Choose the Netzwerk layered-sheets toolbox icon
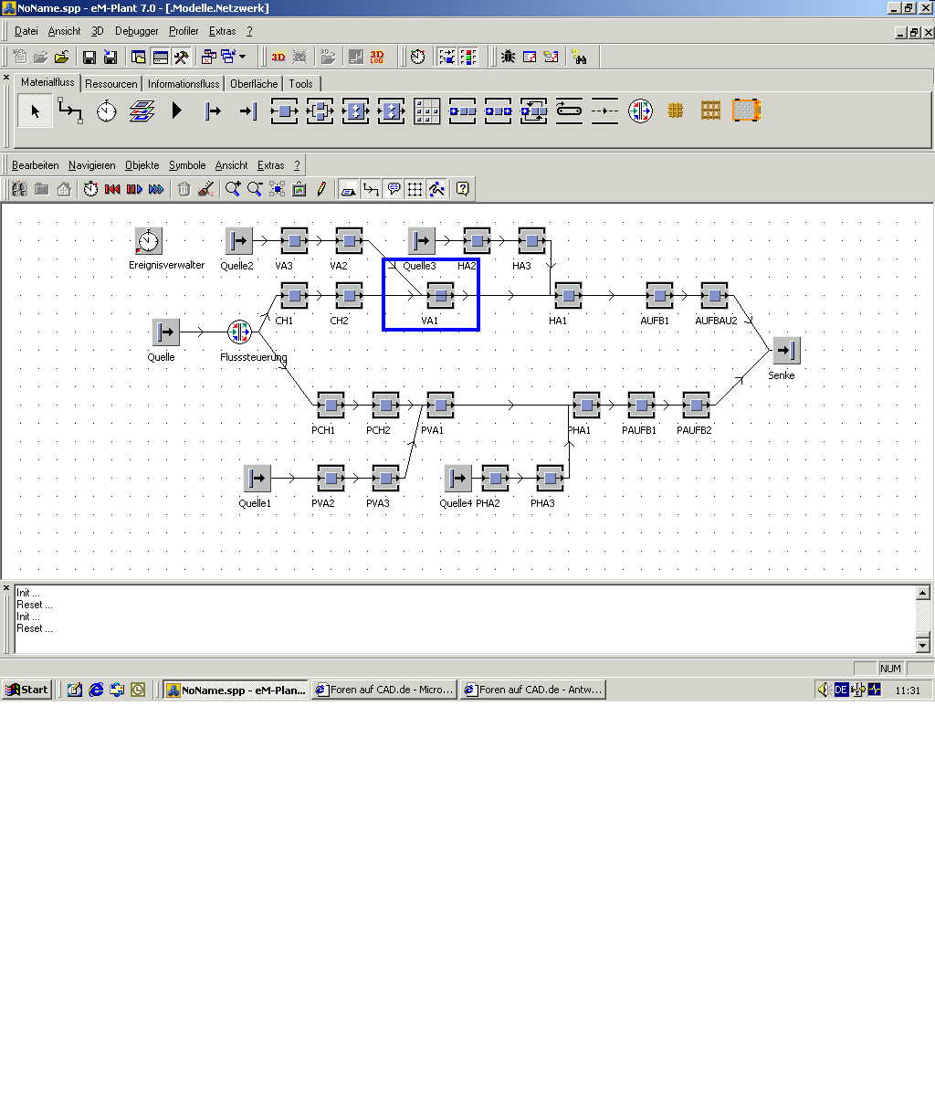935x1096 pixels. 142,111
